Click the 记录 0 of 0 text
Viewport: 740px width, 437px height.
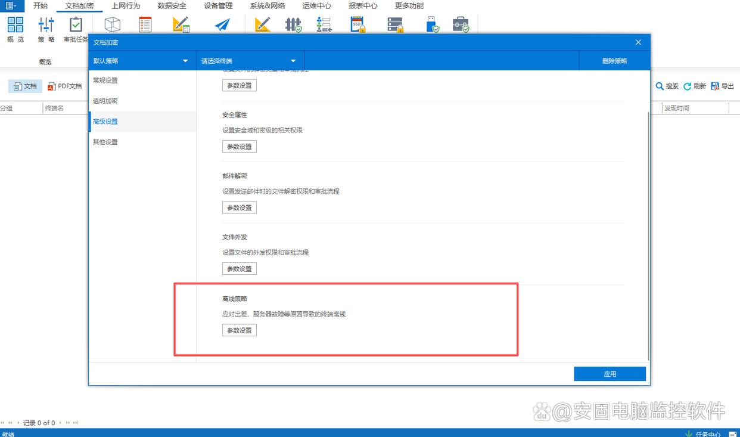pos(39,423)
